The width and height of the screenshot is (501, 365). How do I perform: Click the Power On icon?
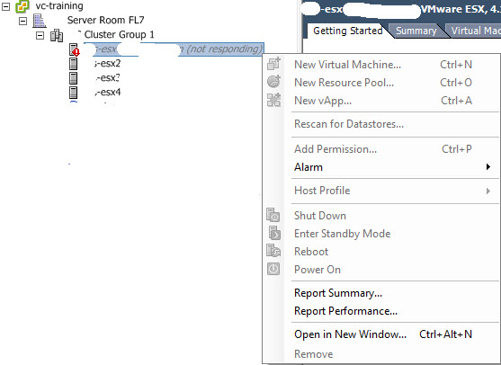click(x=273, y=269)
